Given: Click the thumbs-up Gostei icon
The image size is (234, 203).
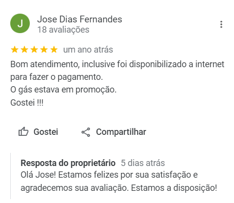Looking at the screenshot, I should coord(23,131).
